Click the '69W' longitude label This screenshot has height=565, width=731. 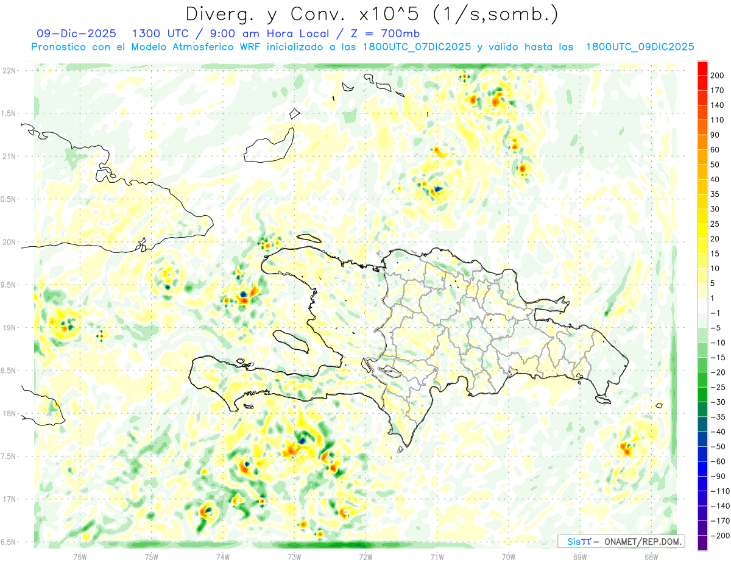580,556
